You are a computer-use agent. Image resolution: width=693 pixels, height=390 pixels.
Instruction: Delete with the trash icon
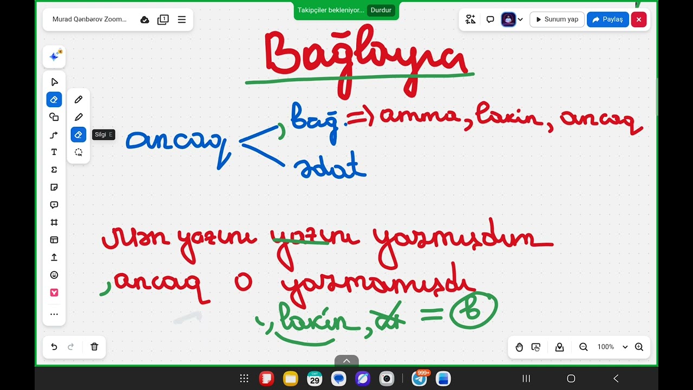tap(94, 347)
